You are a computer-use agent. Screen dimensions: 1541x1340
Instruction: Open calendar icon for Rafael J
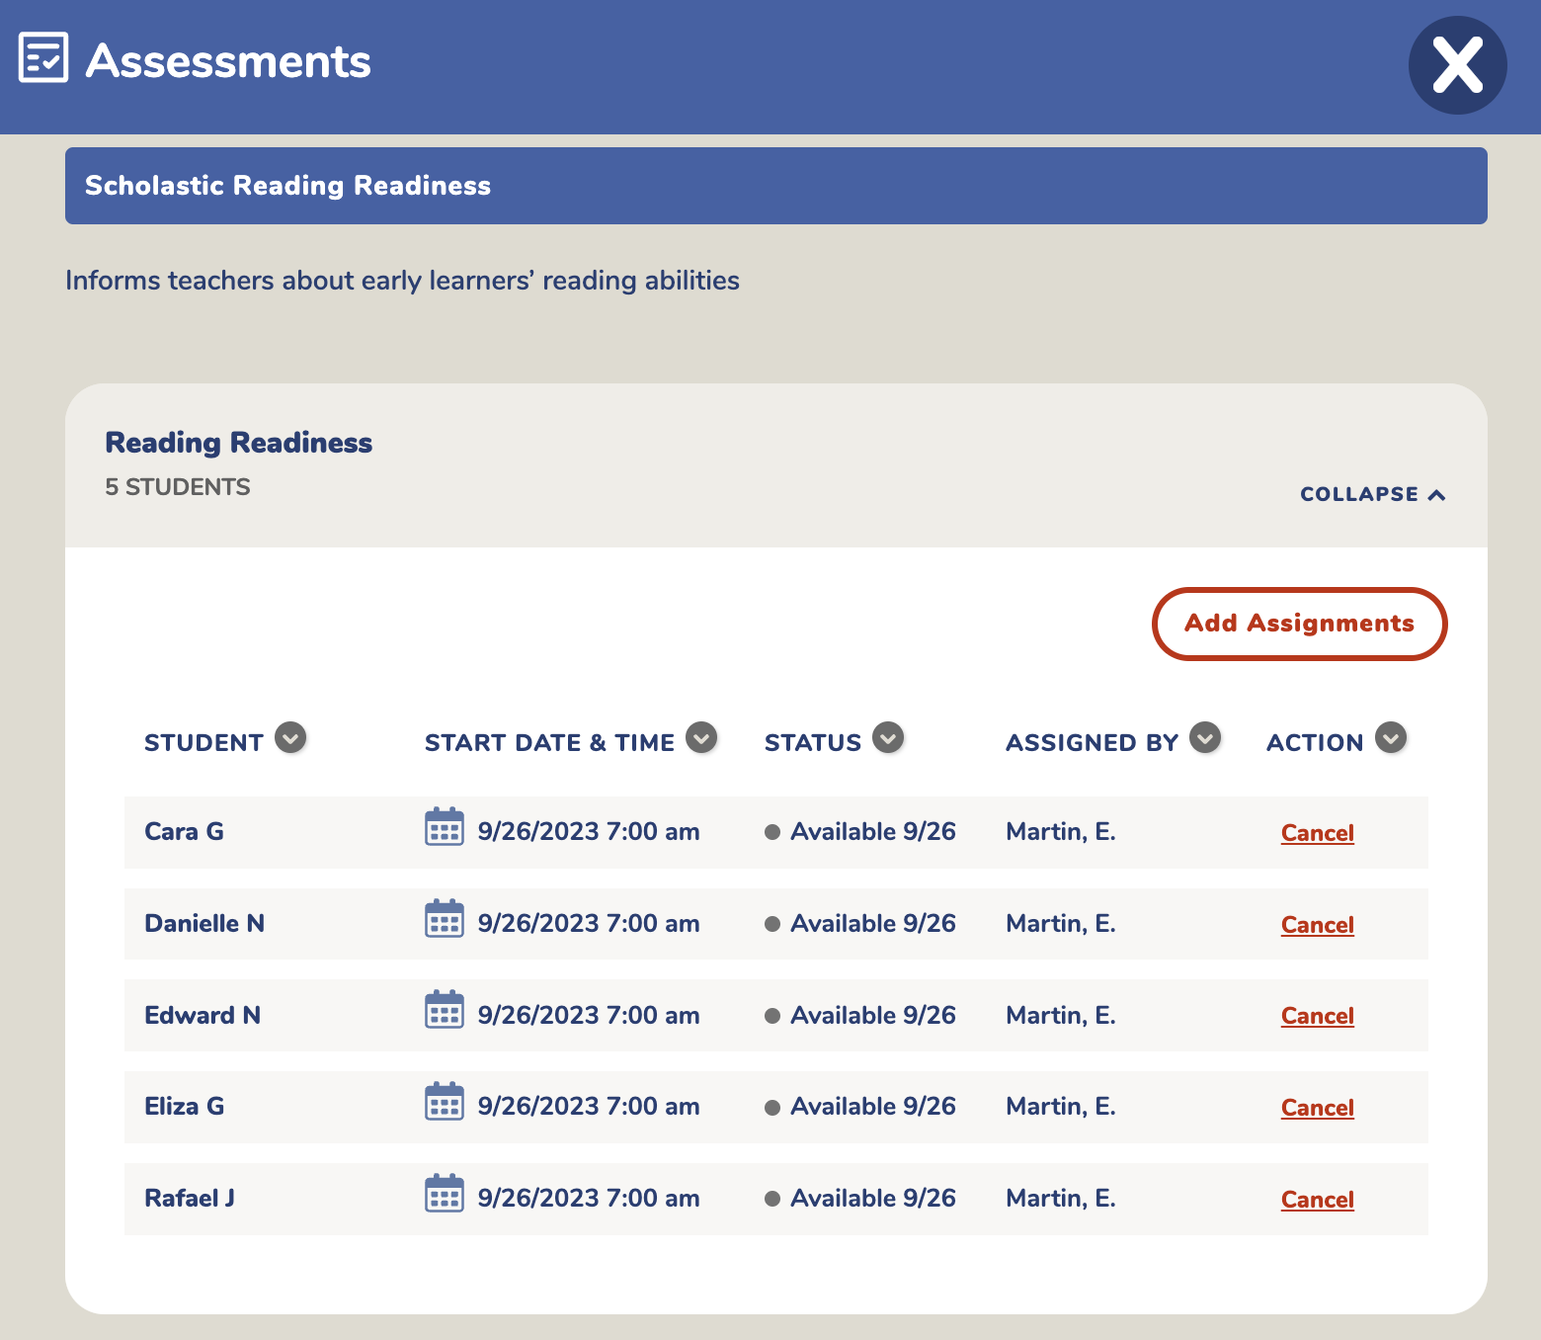[445, 1194]
